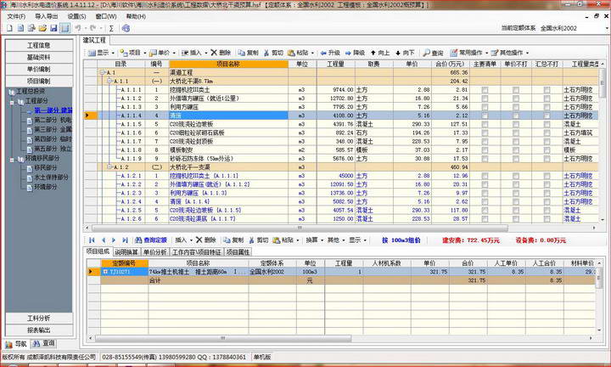Toggle 主要清单 checkbox for row A.1.1.5

(485, 124)
